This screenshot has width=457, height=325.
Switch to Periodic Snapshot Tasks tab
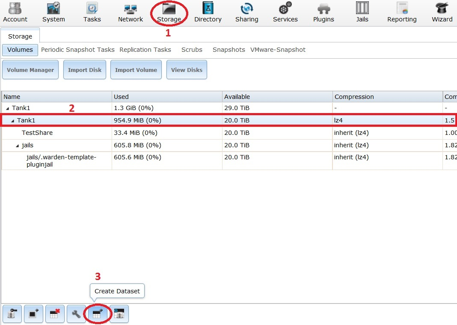click(x=77, y=50)
